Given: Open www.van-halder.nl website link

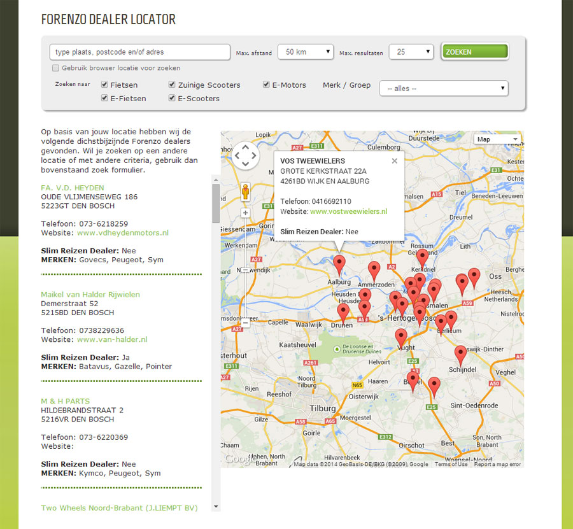Looking at the screenshot, I should pyautogui.click(x=112, y=339).
